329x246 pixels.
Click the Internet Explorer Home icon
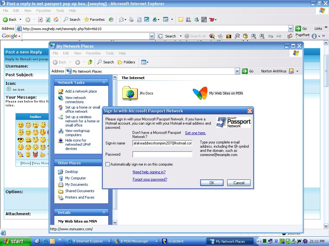(56, 20)
